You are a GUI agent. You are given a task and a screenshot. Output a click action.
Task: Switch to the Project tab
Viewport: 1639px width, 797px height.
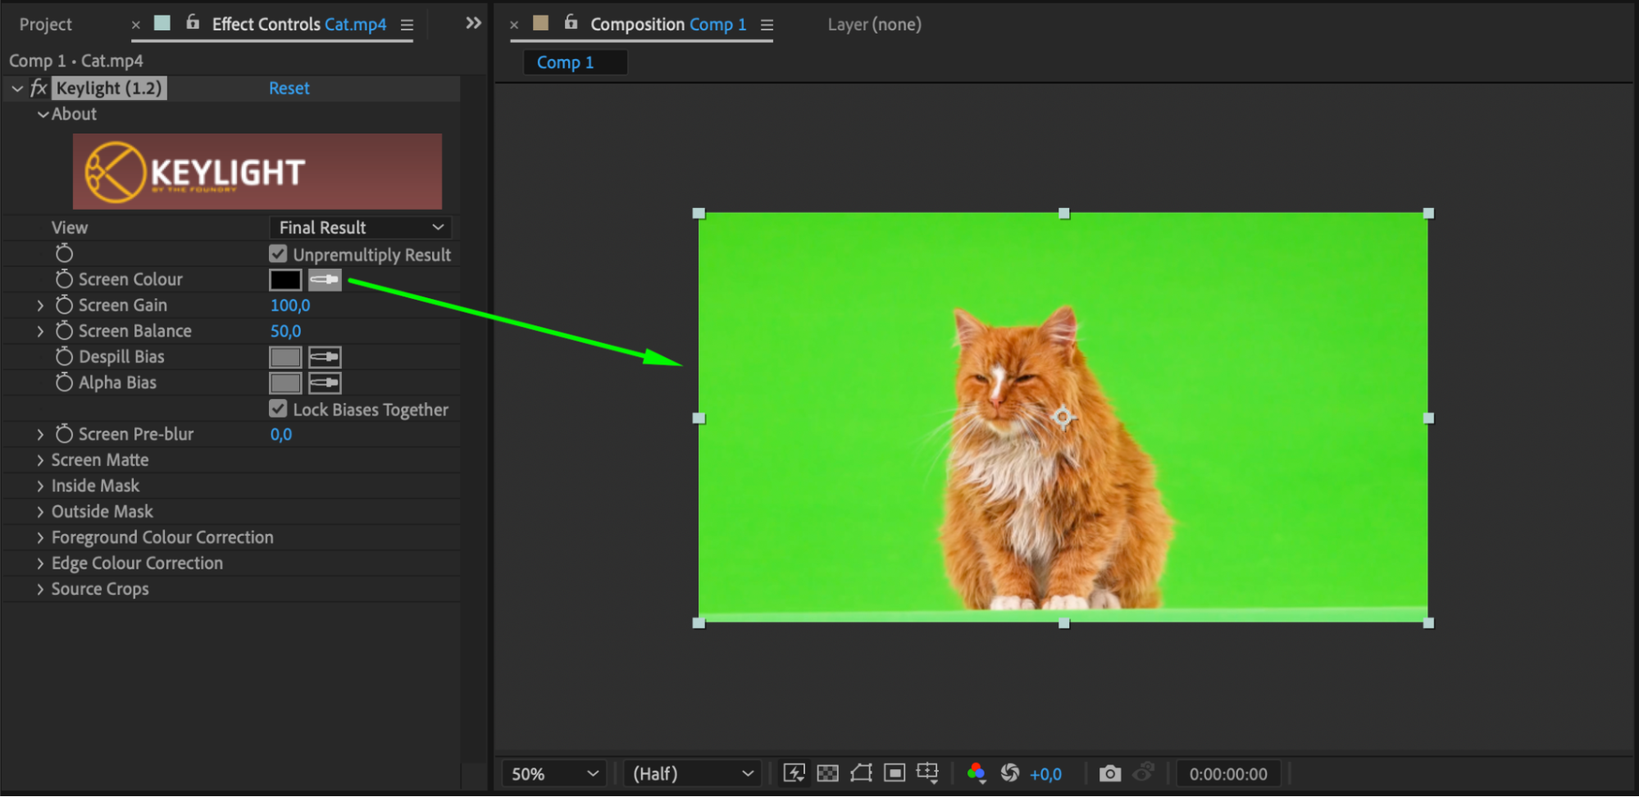(x=46, y=25)
